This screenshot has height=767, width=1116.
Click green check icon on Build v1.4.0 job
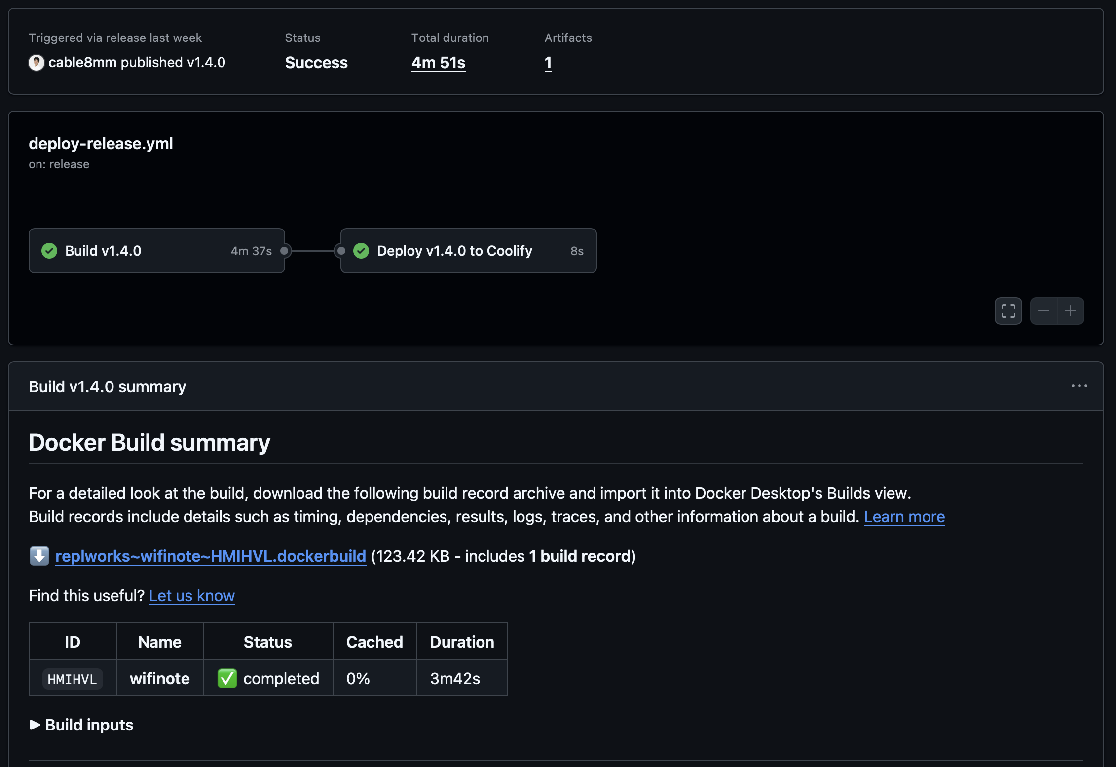tap(49, 251)
